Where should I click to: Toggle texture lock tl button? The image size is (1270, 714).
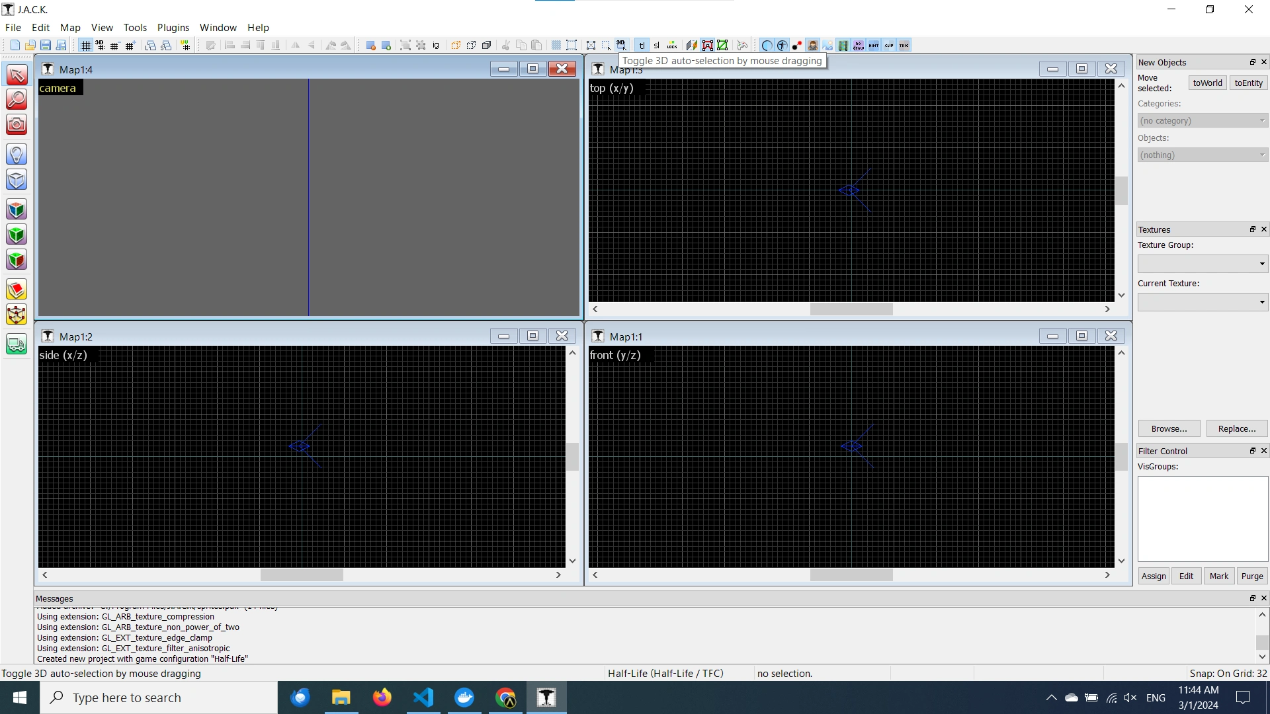click(x=642, y=46)
